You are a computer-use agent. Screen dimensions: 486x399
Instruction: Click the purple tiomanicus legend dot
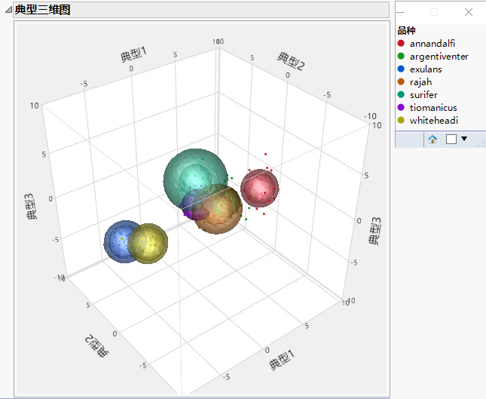[x=401, y=108]
